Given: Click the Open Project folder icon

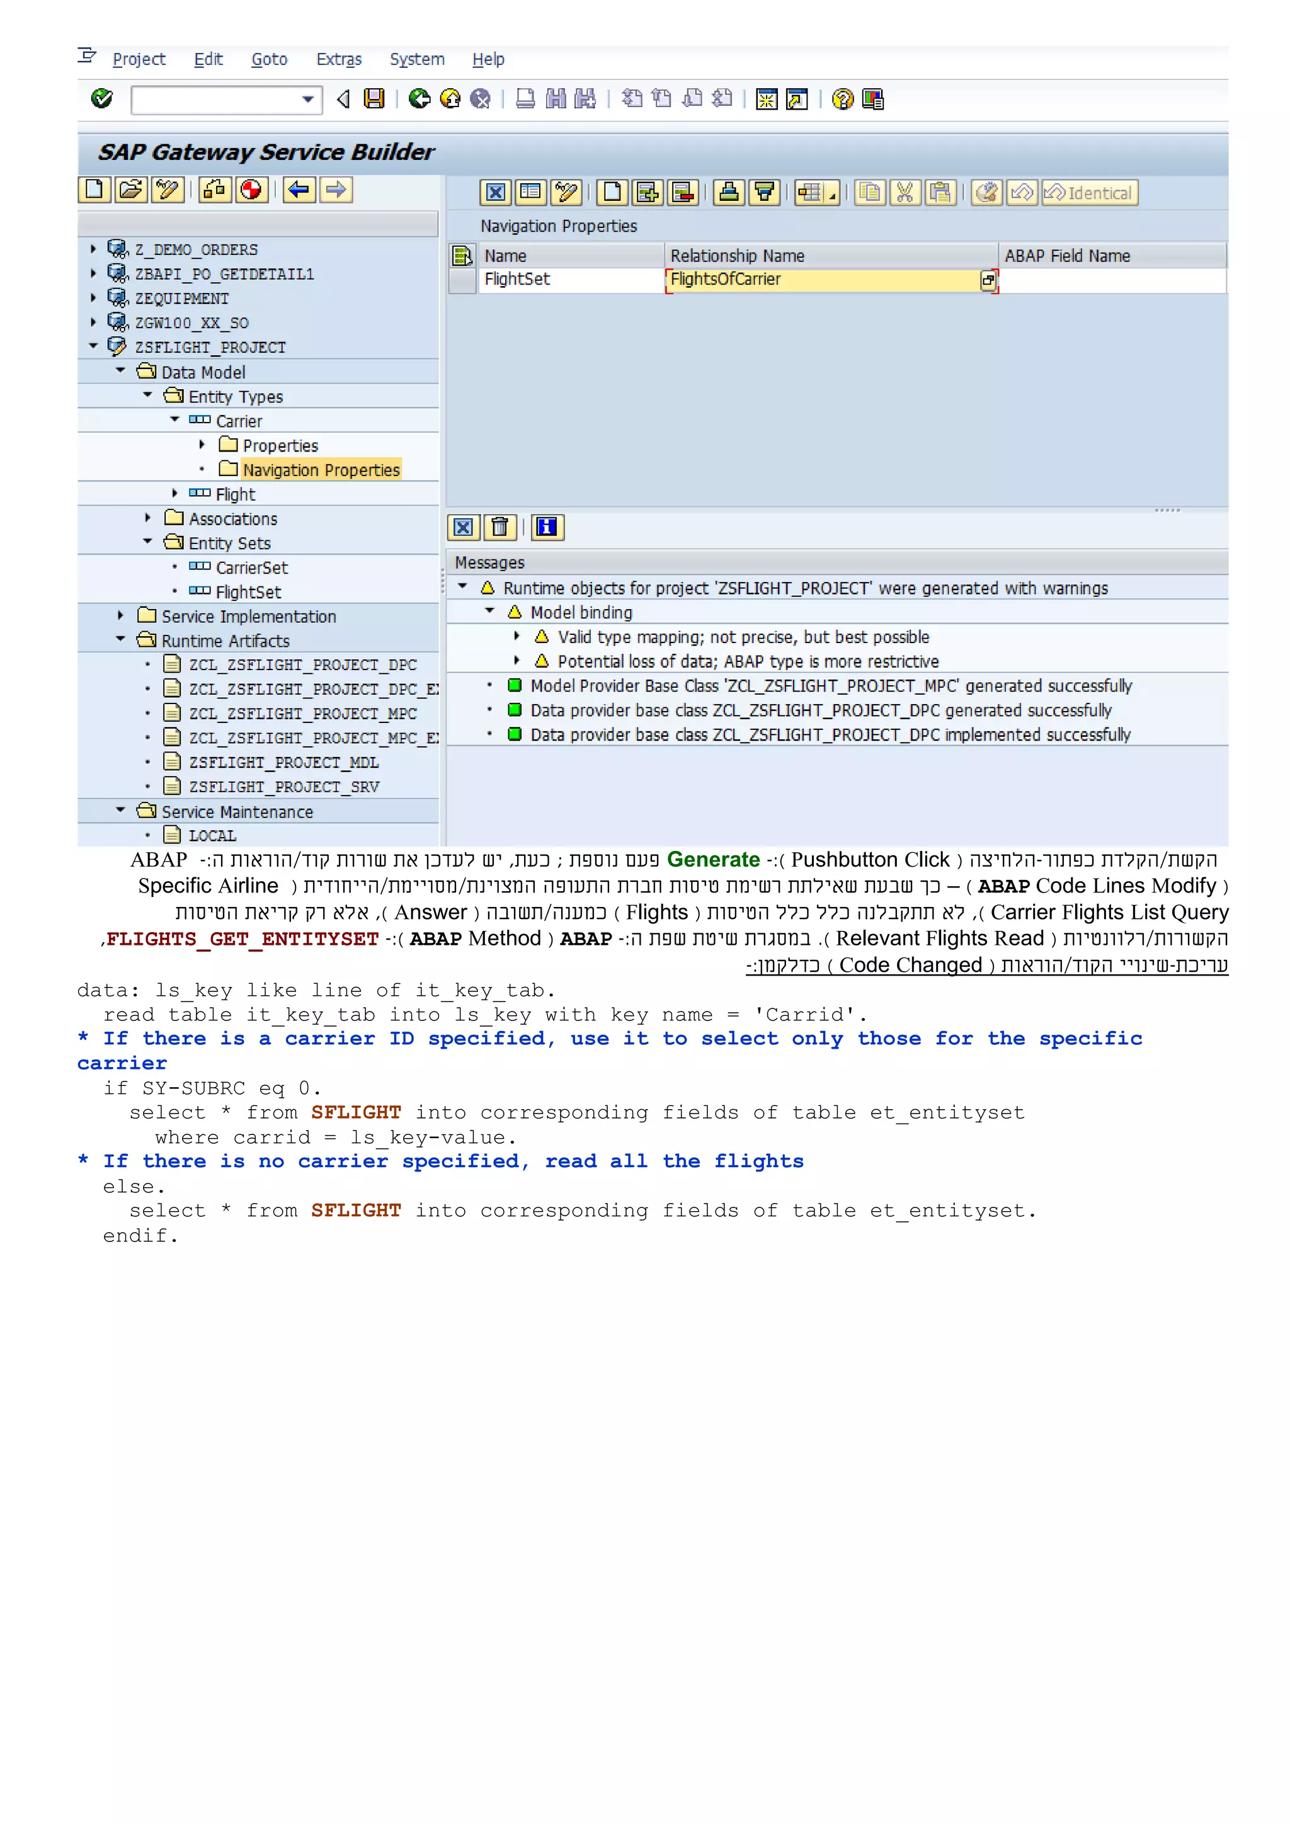Looking at the screenshot, I should pyautogui.click(x=130, y=190).
